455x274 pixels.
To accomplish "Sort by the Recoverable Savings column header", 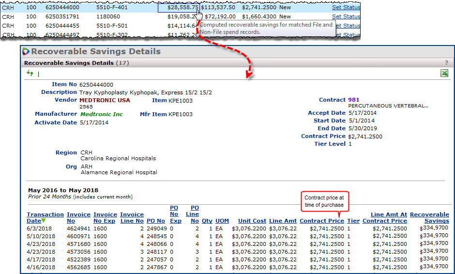I will [x=429, y=217].
